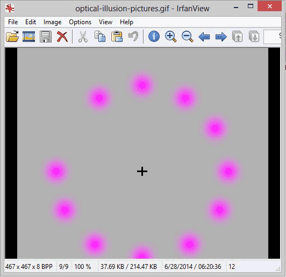
Task: Click the 100 % zoom status text
Action: pos(82,267)
